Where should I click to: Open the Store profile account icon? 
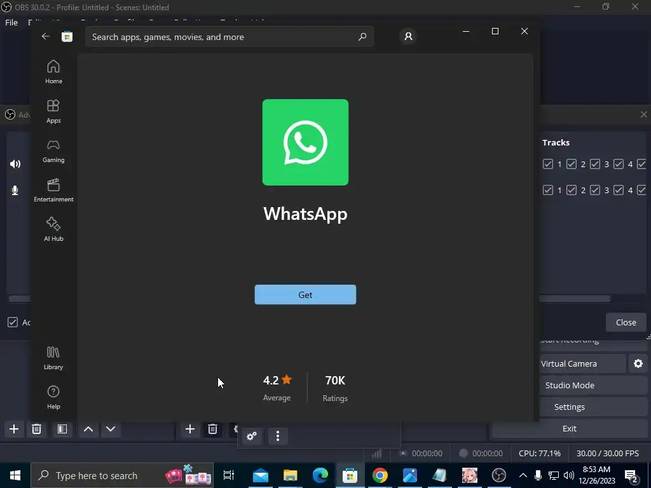[408, 36]
